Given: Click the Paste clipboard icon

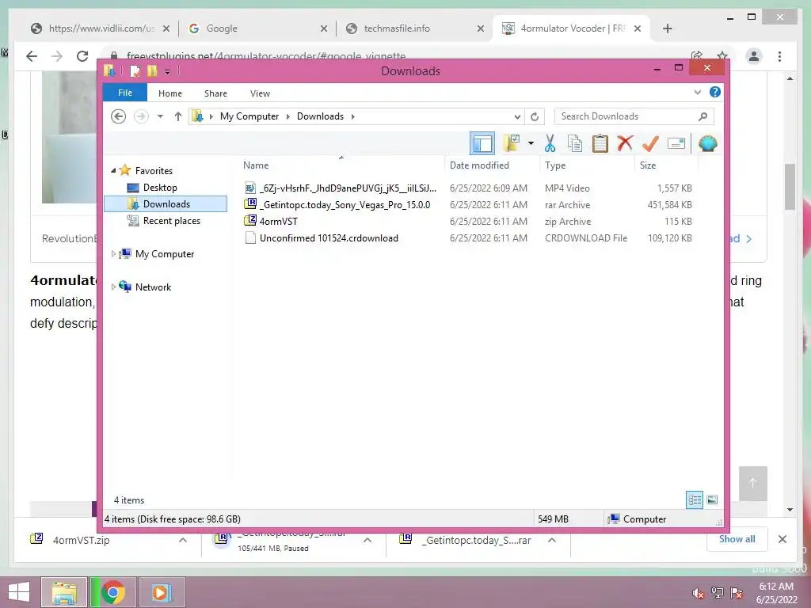Looking at the screenshot, I should pyautogui.click(x=600, y=143).
